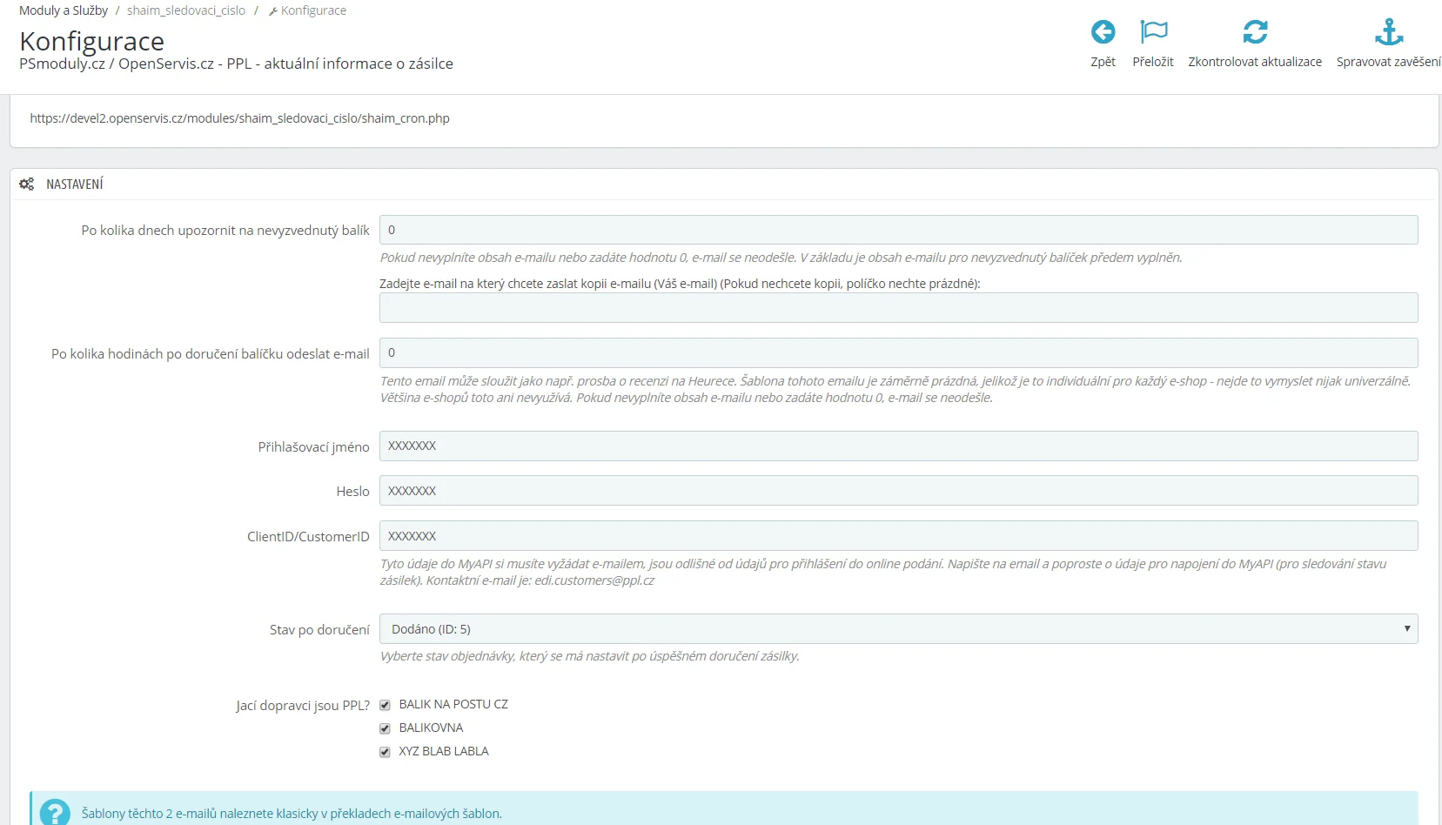
Task: Click into the Heslo field
Action: click(x=897, y=491)
